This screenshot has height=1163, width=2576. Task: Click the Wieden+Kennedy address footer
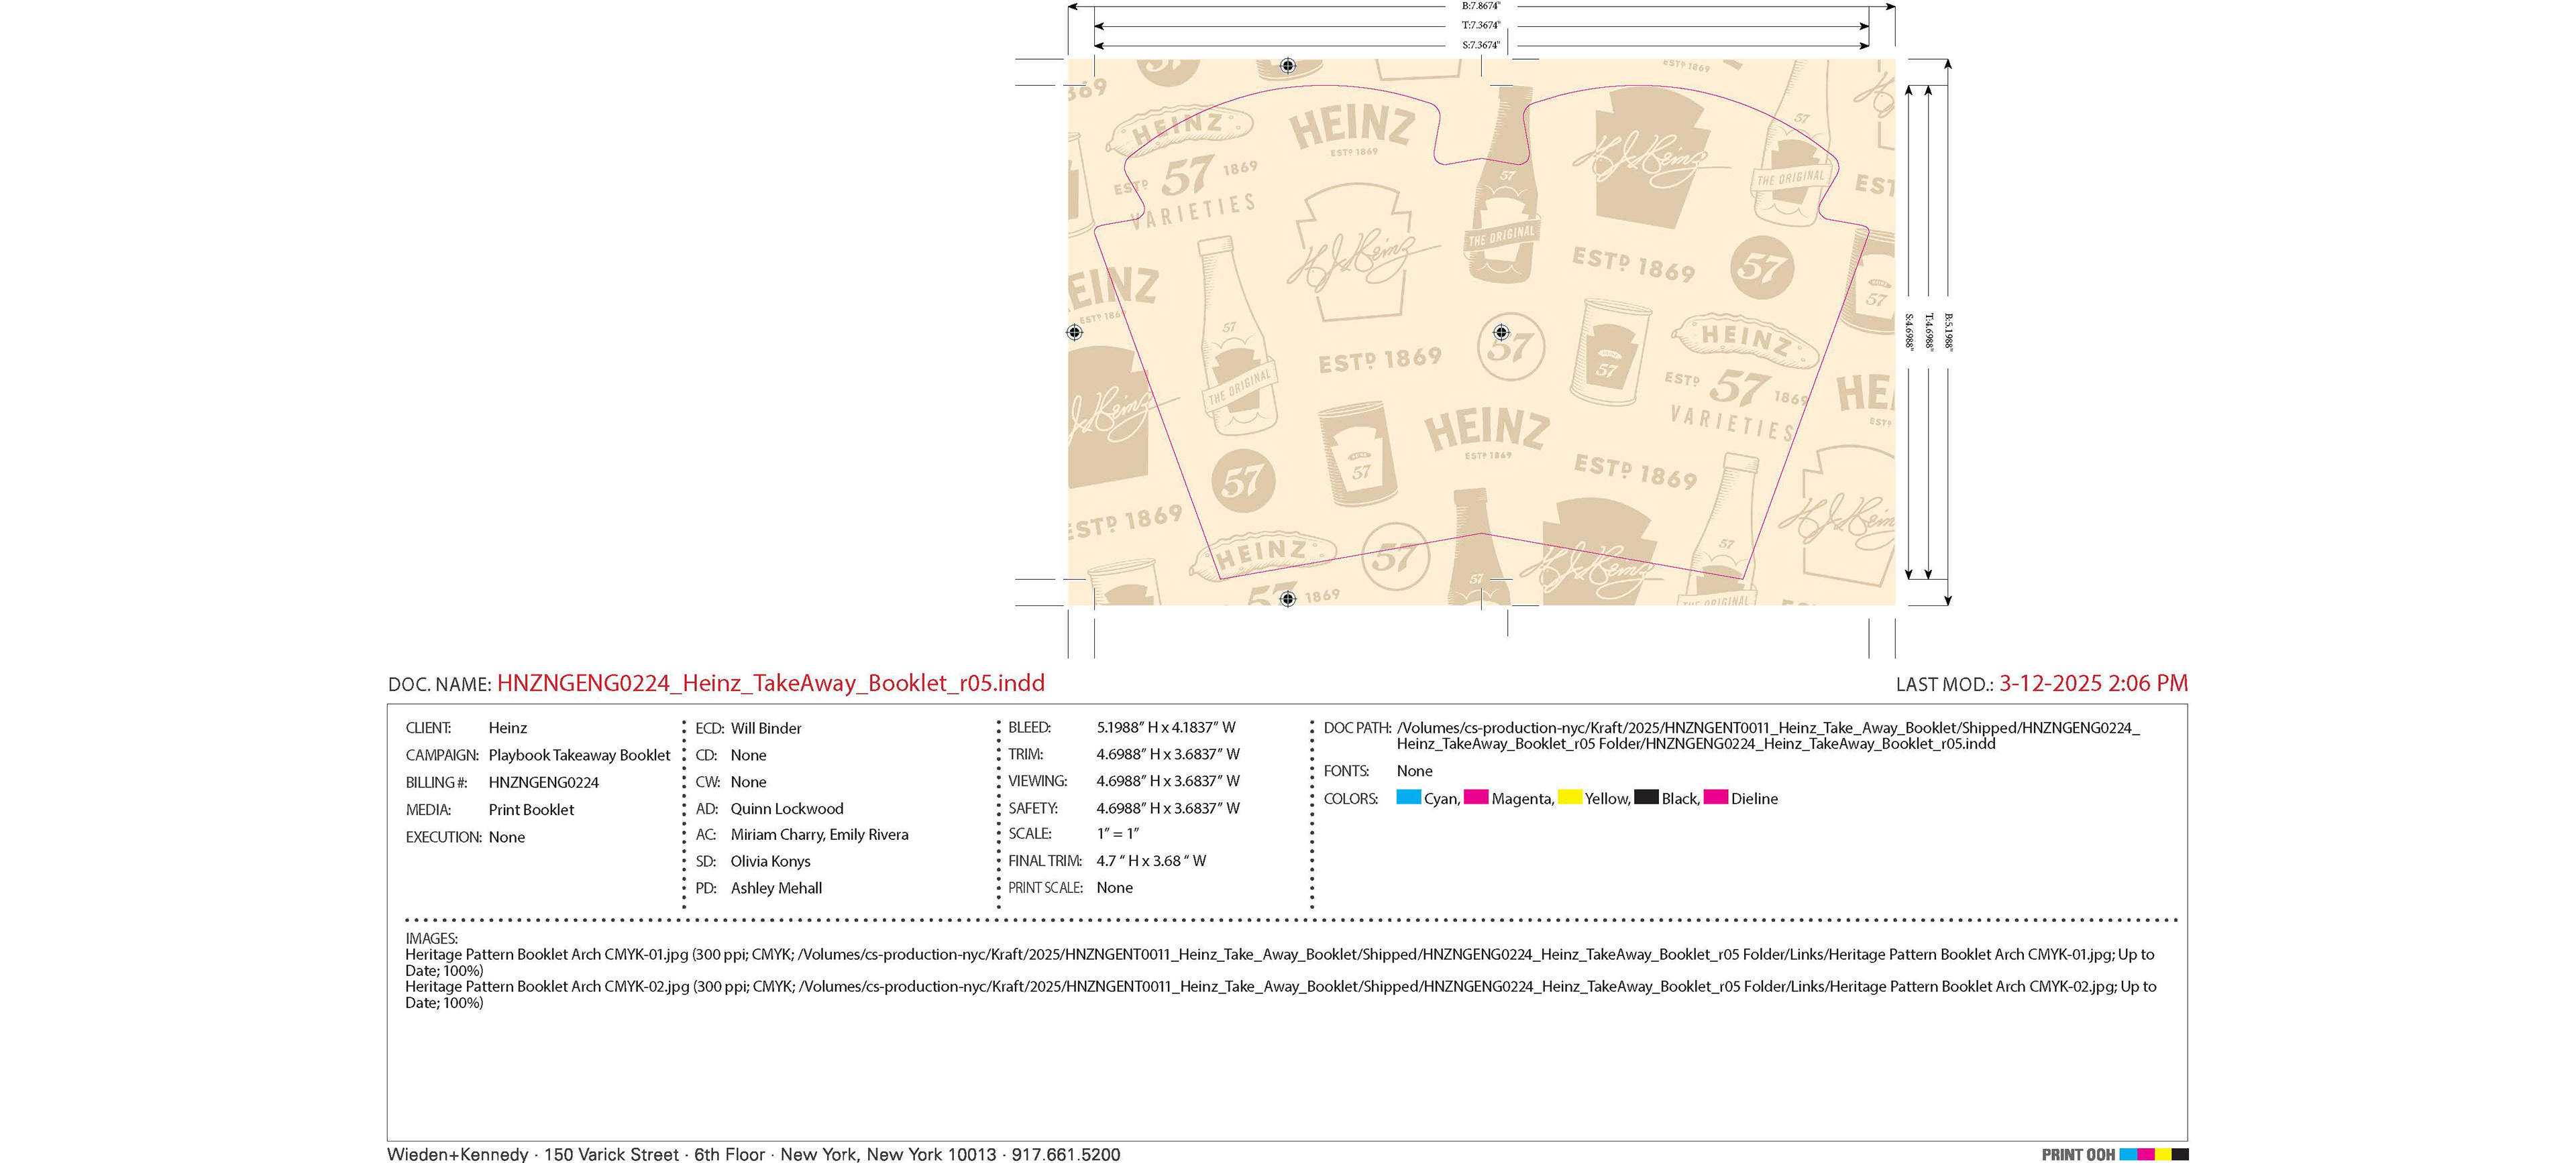pos(754,1154)
